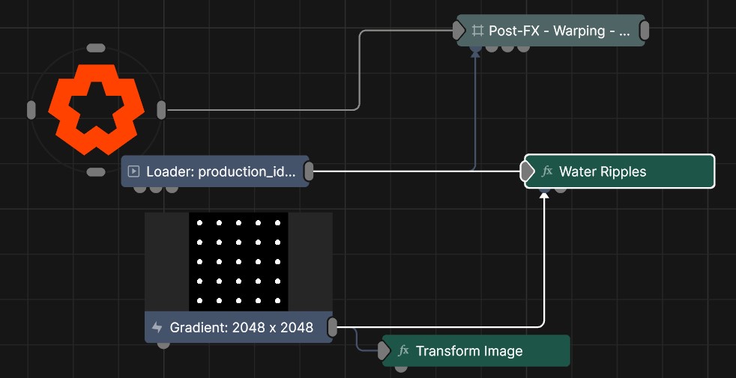Image resolution: width=736 pixels, height=378 pixels.
Task: Select the Water Ripples node label
Action: pos(603,171)
